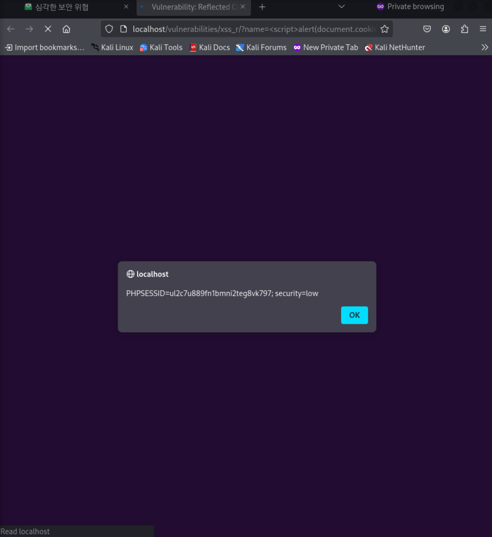Close the 심각한 보안 위협 tab
Image resolution: width=492 pixels, height=537 pixels.
[126, 7]
